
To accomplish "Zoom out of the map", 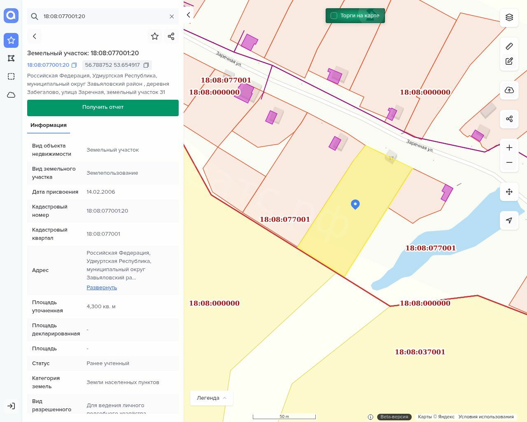I will point(509,162).
